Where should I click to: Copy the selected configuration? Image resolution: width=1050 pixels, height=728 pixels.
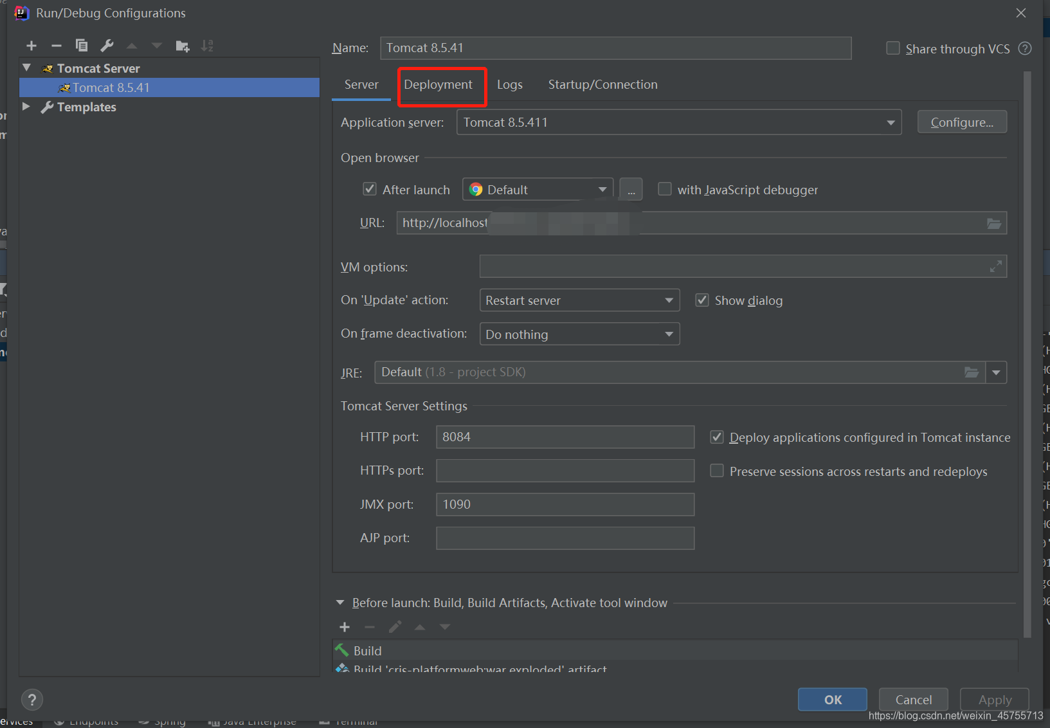point(82,46)
